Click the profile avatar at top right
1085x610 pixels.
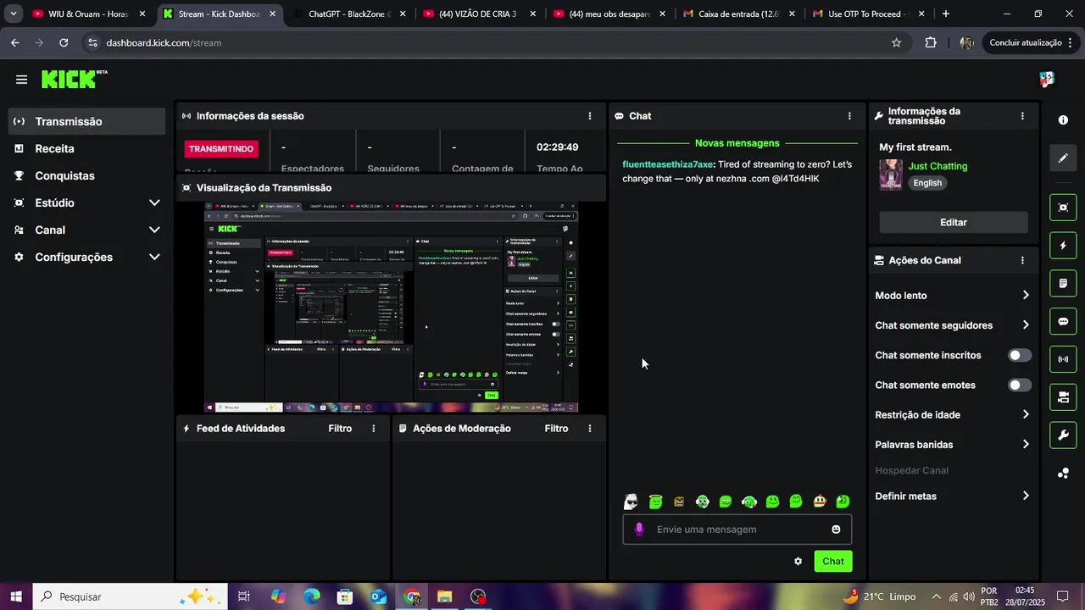point(1047,80)
